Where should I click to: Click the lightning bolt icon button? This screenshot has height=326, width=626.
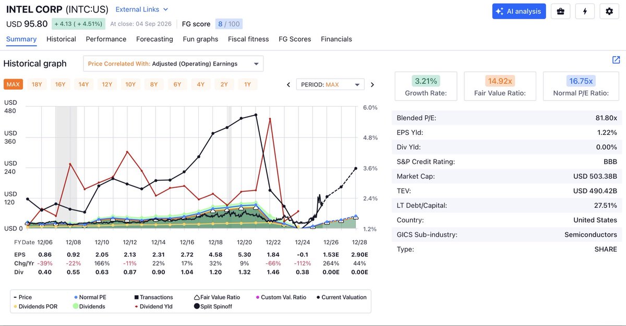tap(585, 11)
